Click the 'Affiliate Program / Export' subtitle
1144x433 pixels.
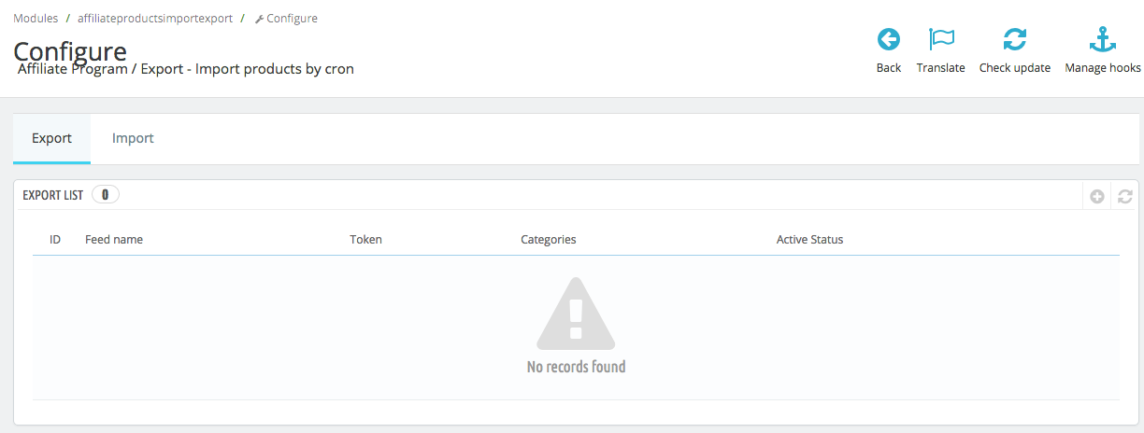186,69
